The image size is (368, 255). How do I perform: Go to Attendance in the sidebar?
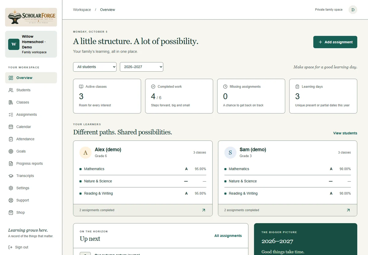click(31, 139)
